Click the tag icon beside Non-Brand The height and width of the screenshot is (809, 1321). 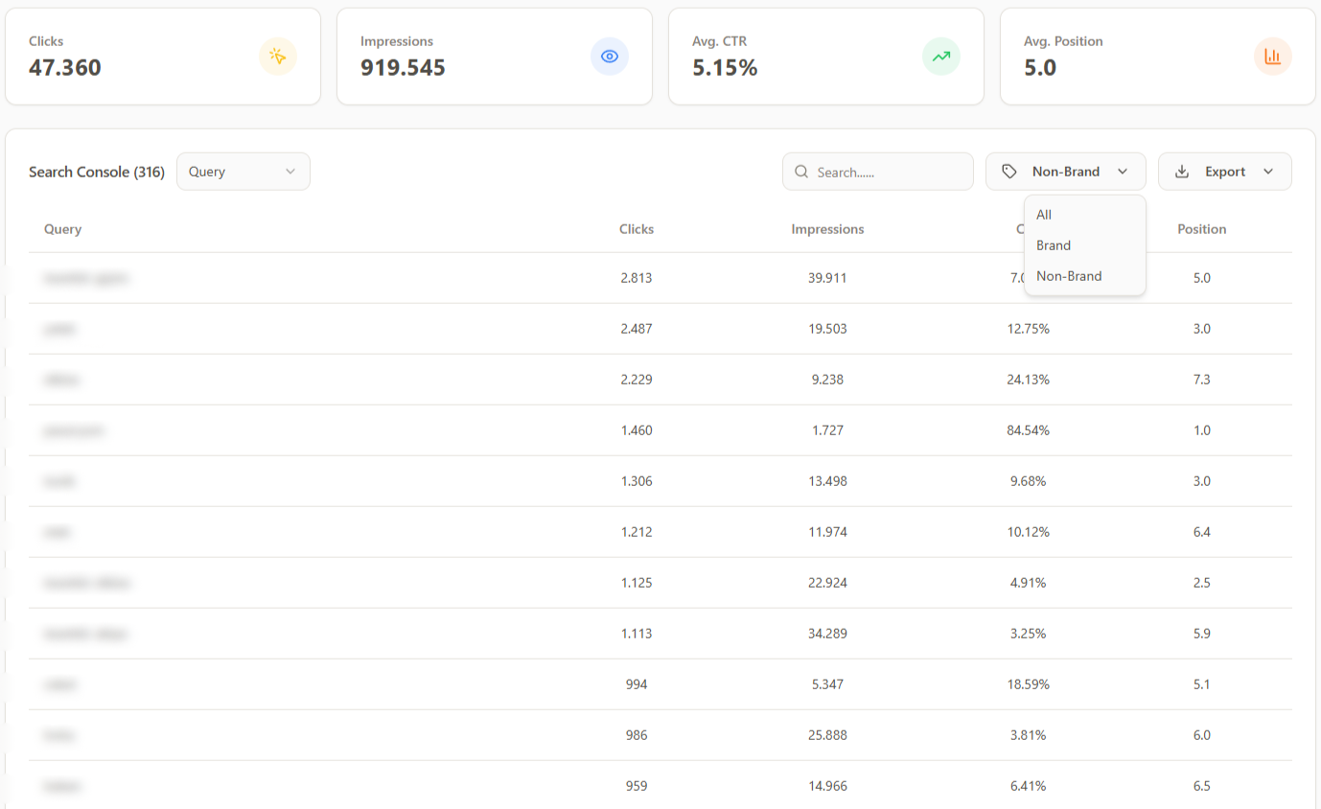click(x=1008, y=172)
